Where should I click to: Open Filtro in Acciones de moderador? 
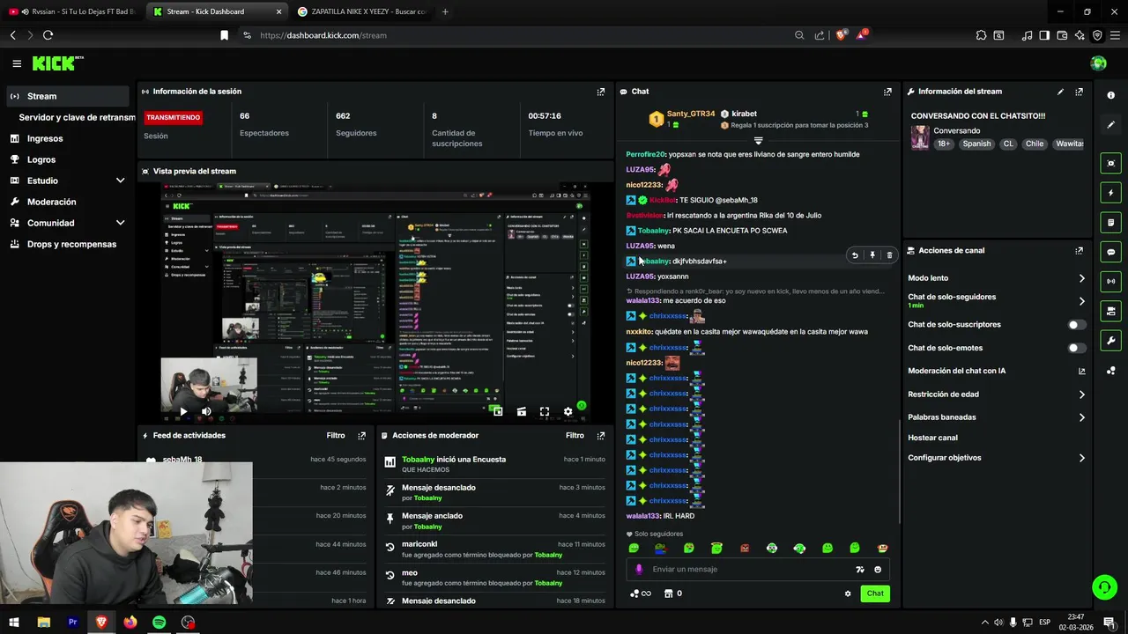pos(575,436)
